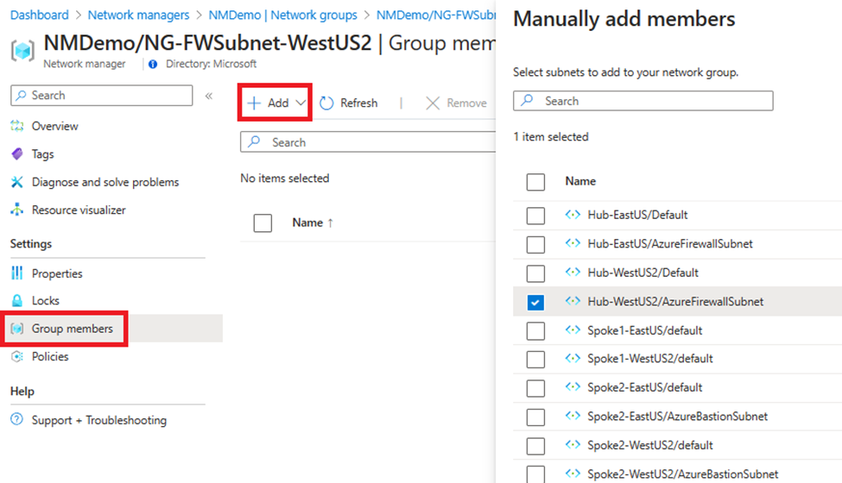Uncheck the Hub-WestUS2/AzureFirewallSubnet checkbox

[535, 303]
